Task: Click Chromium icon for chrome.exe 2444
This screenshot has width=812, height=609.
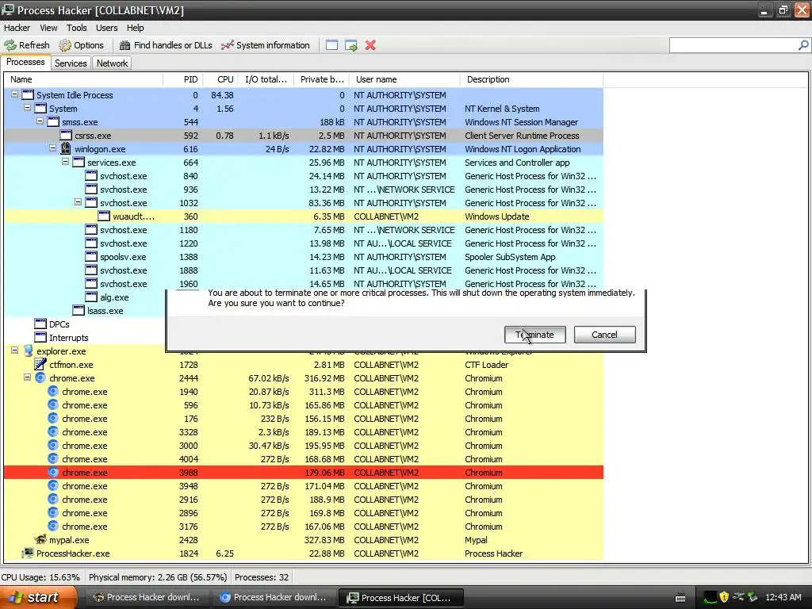Action: [x=40, y=377]
